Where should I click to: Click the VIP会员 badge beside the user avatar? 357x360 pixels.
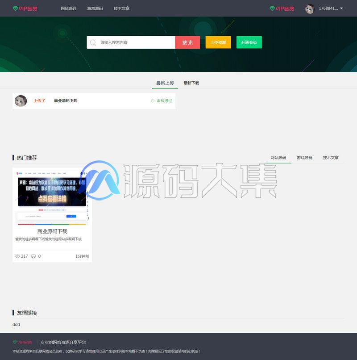[x=282, y=8]
